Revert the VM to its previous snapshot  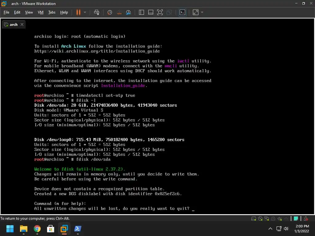pyautogui.click(x=119, y=12)
